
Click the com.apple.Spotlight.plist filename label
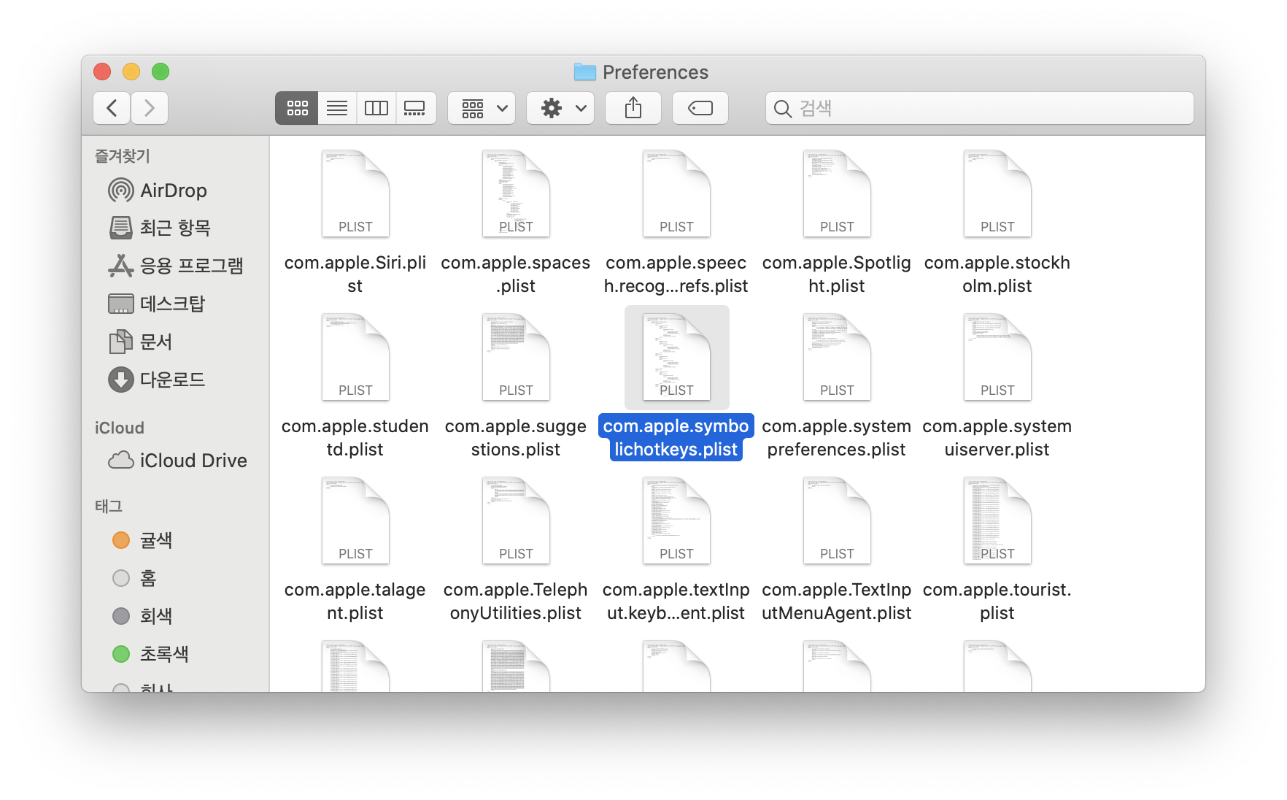click(837, 274)
